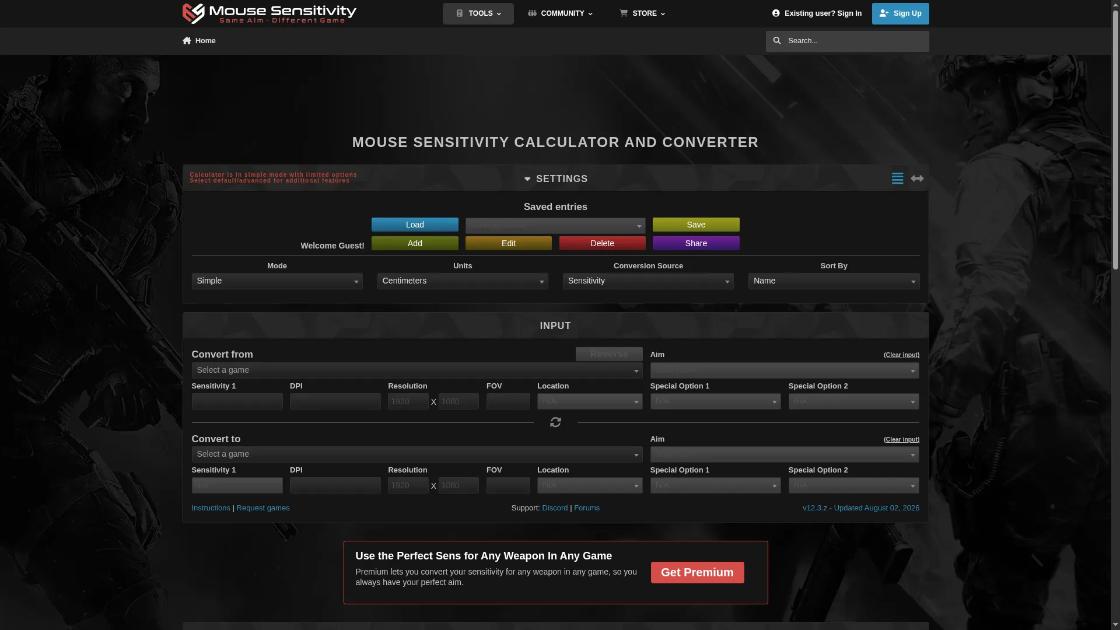Open Convert to Location dropdown
This screenshot has height=630, width=1120.
point(590,485)
